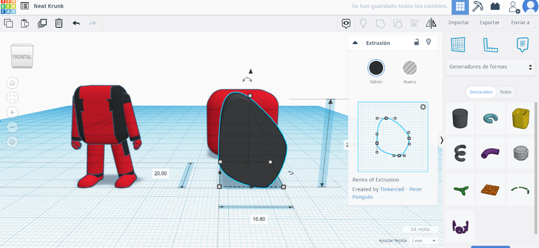The width and height of the screenshot is (539, 248).
Task: Select the Workplane tool icon
Action: click(459, 45)
